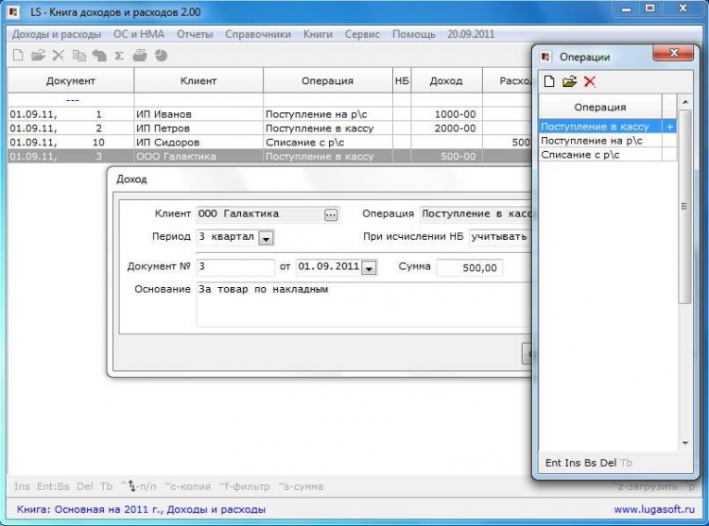The width and height of the screenshot is (709, 526).
Task: Create new operation in Операции window
Action: tap(549, 81)
